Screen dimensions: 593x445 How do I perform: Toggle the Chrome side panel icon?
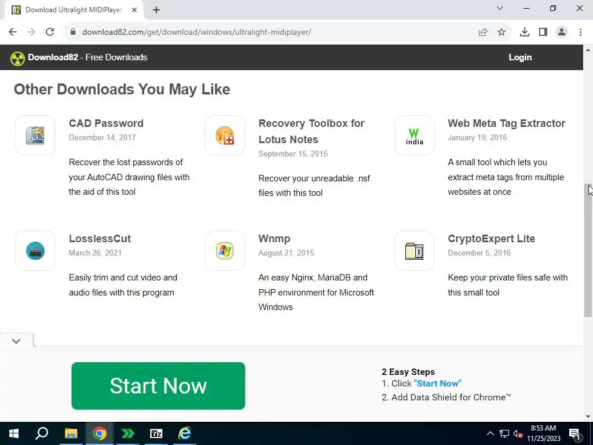click(543, 32)
